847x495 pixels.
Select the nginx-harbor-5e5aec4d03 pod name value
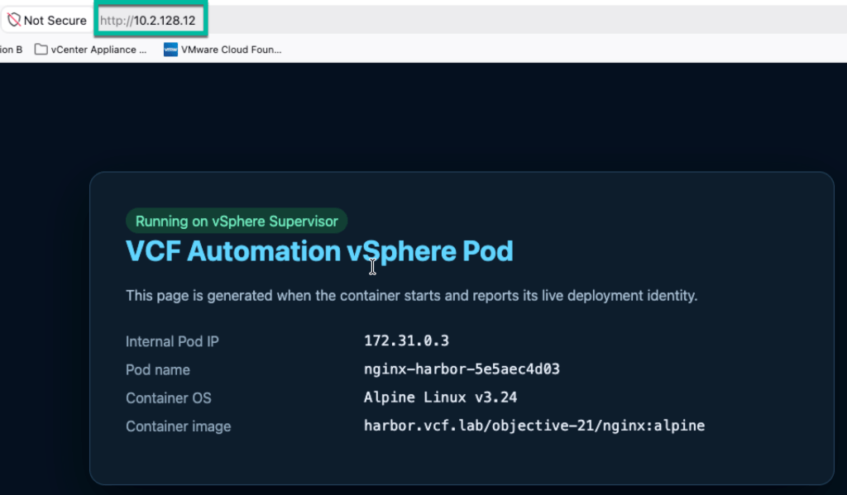tap(462, 369)
